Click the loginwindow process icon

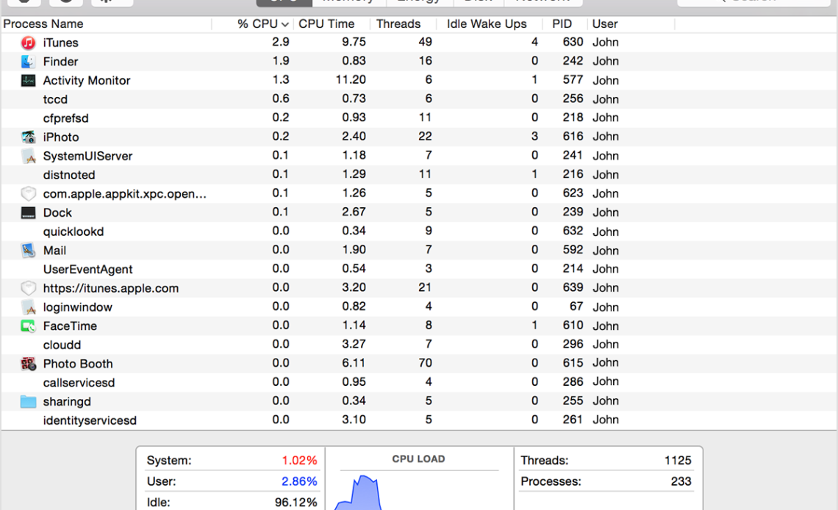click(29, 307)
